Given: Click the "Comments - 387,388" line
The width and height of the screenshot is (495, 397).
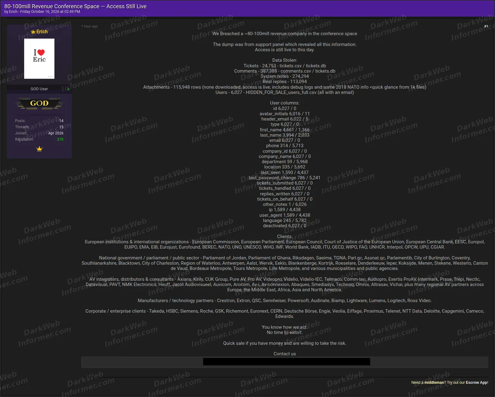Looking at the screenshot, I should [285, 71].
